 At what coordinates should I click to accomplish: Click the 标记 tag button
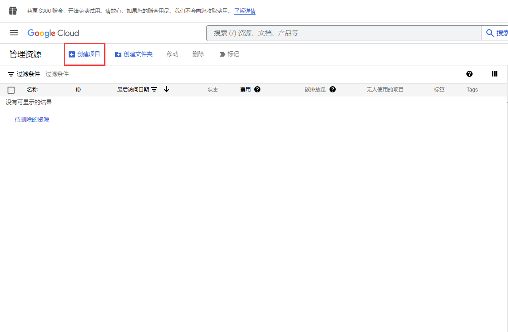click(x=229, y=54)
